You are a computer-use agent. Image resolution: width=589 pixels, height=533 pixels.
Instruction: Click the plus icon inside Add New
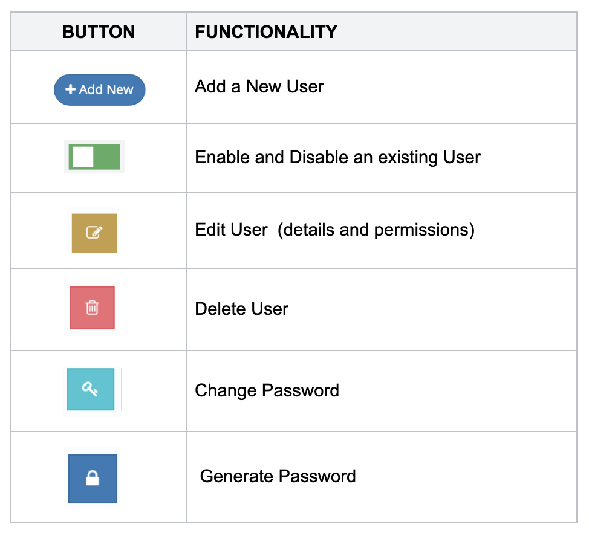coord(70,89)
